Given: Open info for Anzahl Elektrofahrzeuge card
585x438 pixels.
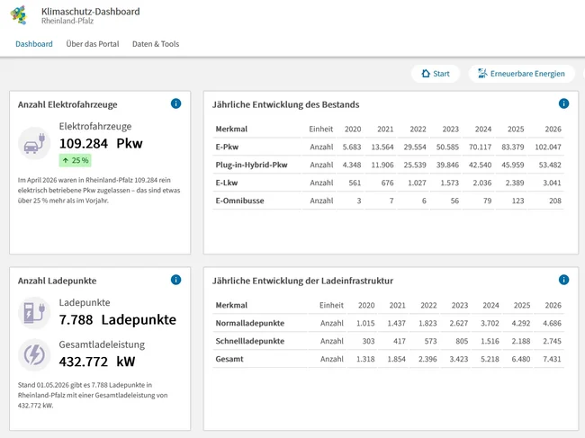Looking at the screenshot, I should (175, 103).
